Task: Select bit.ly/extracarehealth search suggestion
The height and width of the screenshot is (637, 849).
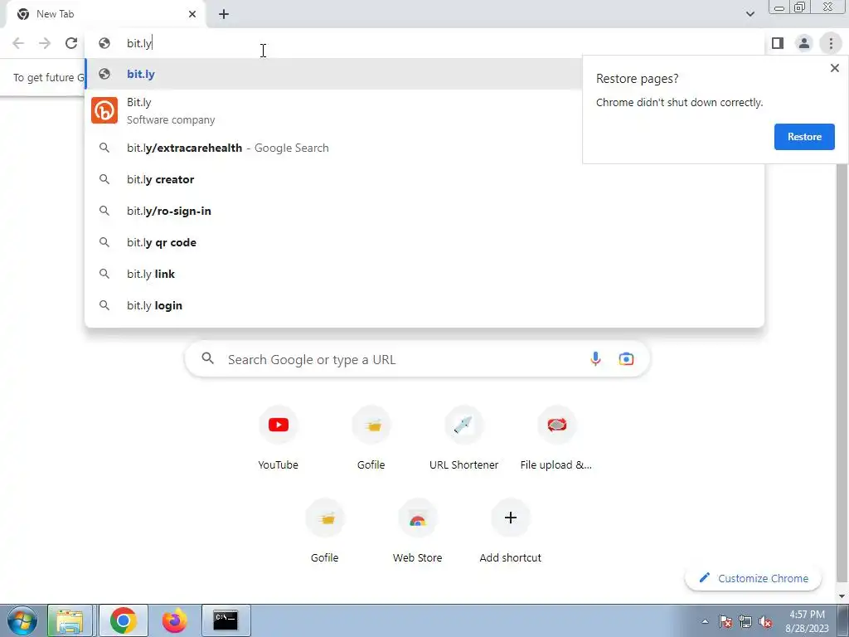Action: (x=424, y=148)
